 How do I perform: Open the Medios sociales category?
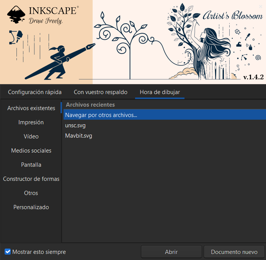click(x=31, y=151)
